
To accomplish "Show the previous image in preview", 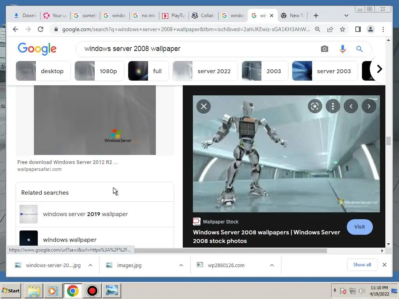I will click(351, 106).
